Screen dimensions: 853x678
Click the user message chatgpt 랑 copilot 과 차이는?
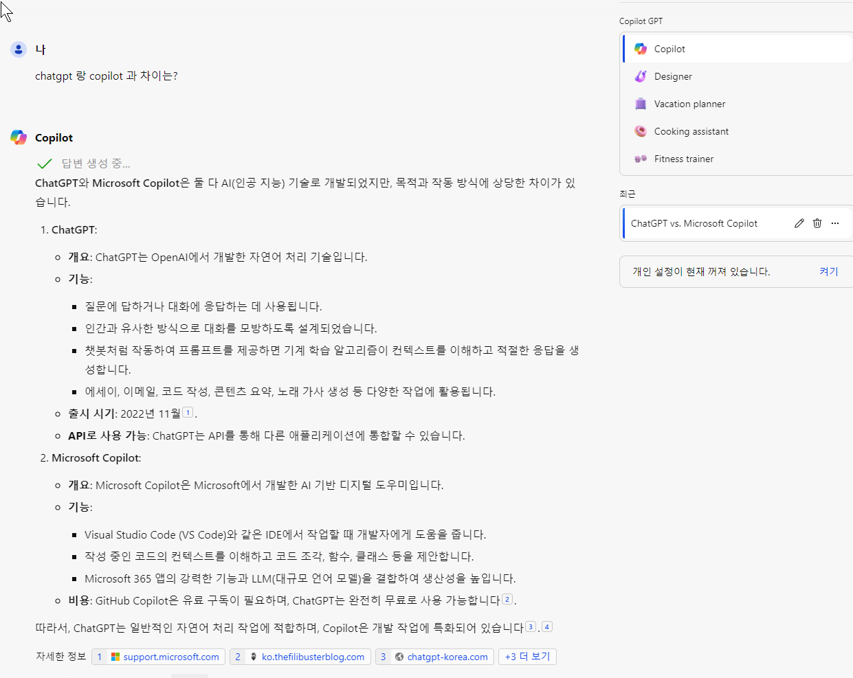click(x=107, y=76)
